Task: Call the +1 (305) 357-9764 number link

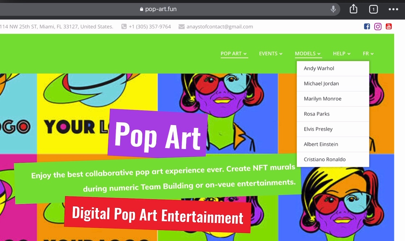Action: (x=150, y=26)
